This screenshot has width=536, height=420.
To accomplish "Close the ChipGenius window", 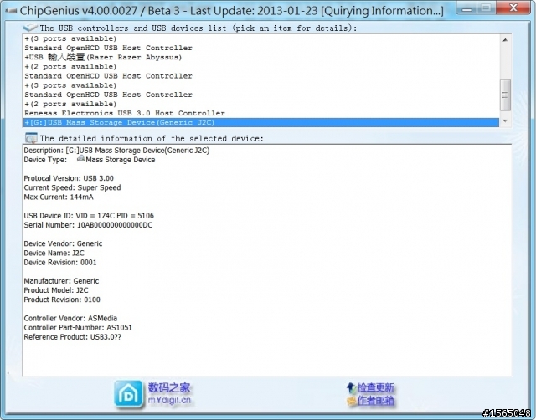I will pyautogui.click(x=513, y=8).
